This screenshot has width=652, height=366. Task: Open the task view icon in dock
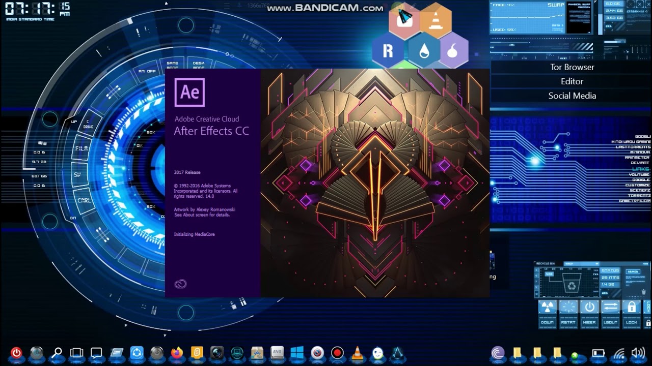76,353
